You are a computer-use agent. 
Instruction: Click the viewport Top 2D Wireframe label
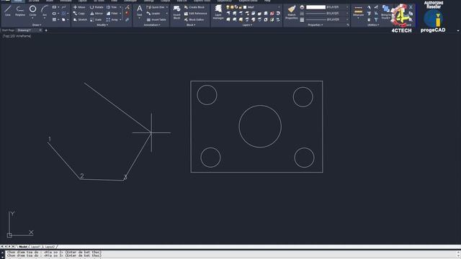click(17, 36)
